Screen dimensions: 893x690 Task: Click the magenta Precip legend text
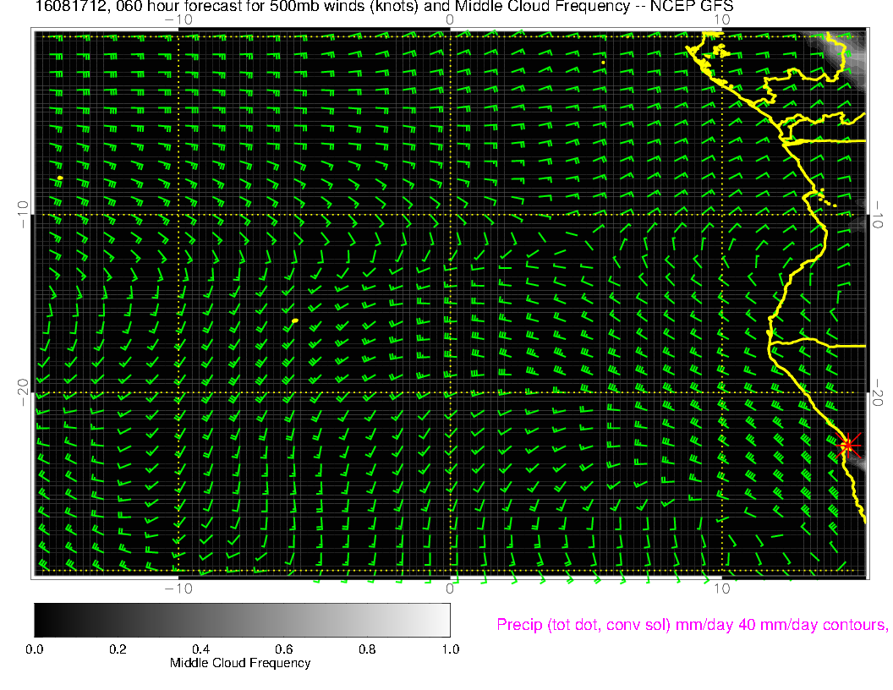(691, 625)
